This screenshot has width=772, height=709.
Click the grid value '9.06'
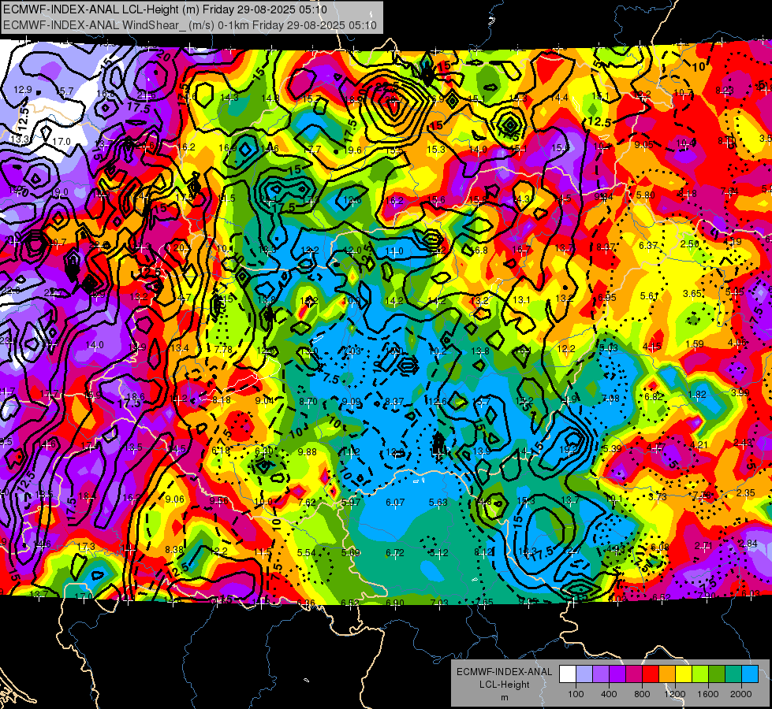pos(175,499)
